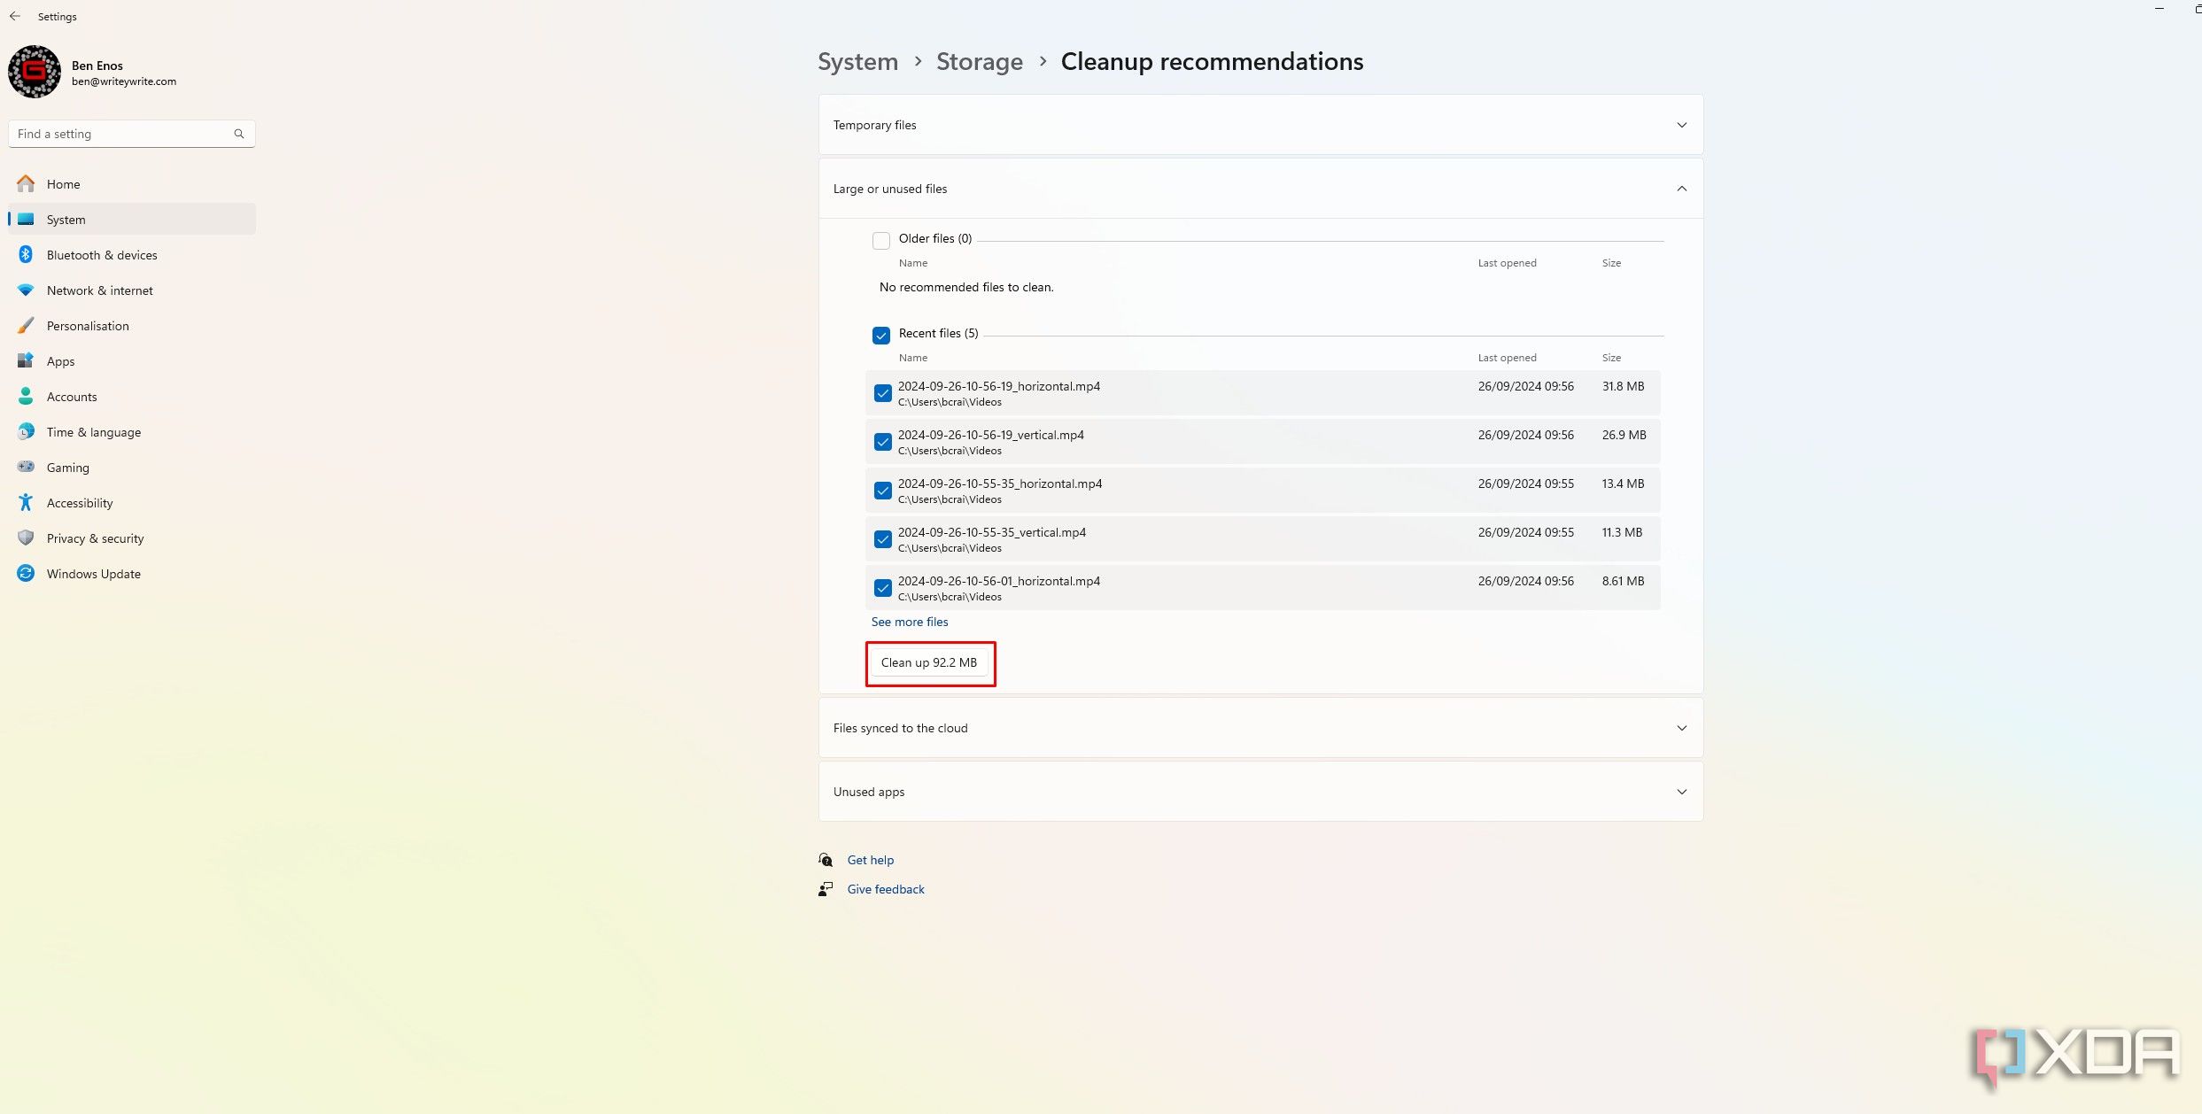Click the Privacy shield icon
2202x1114 pixels.
(26, 538)
